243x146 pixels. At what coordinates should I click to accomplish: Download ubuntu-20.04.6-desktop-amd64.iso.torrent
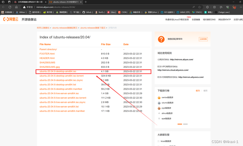[61, 76]
